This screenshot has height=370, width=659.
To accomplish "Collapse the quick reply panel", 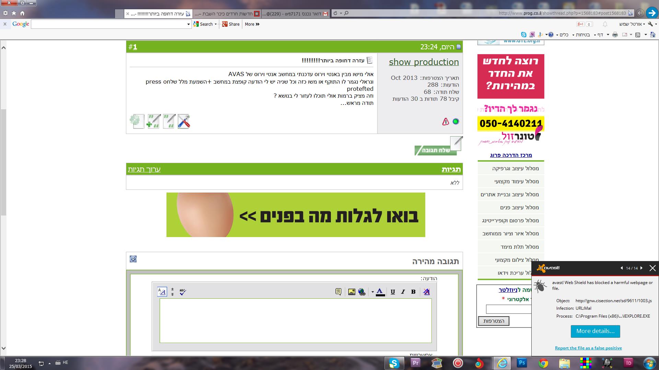I will pyautogui.click(x=133, y=259).
